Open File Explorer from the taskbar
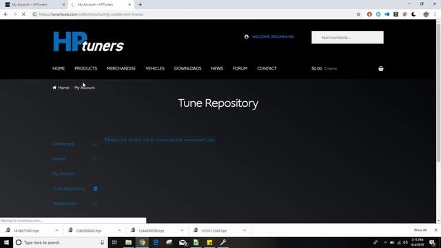This screenshot has width=441, height=248. (x=129, y=242)
